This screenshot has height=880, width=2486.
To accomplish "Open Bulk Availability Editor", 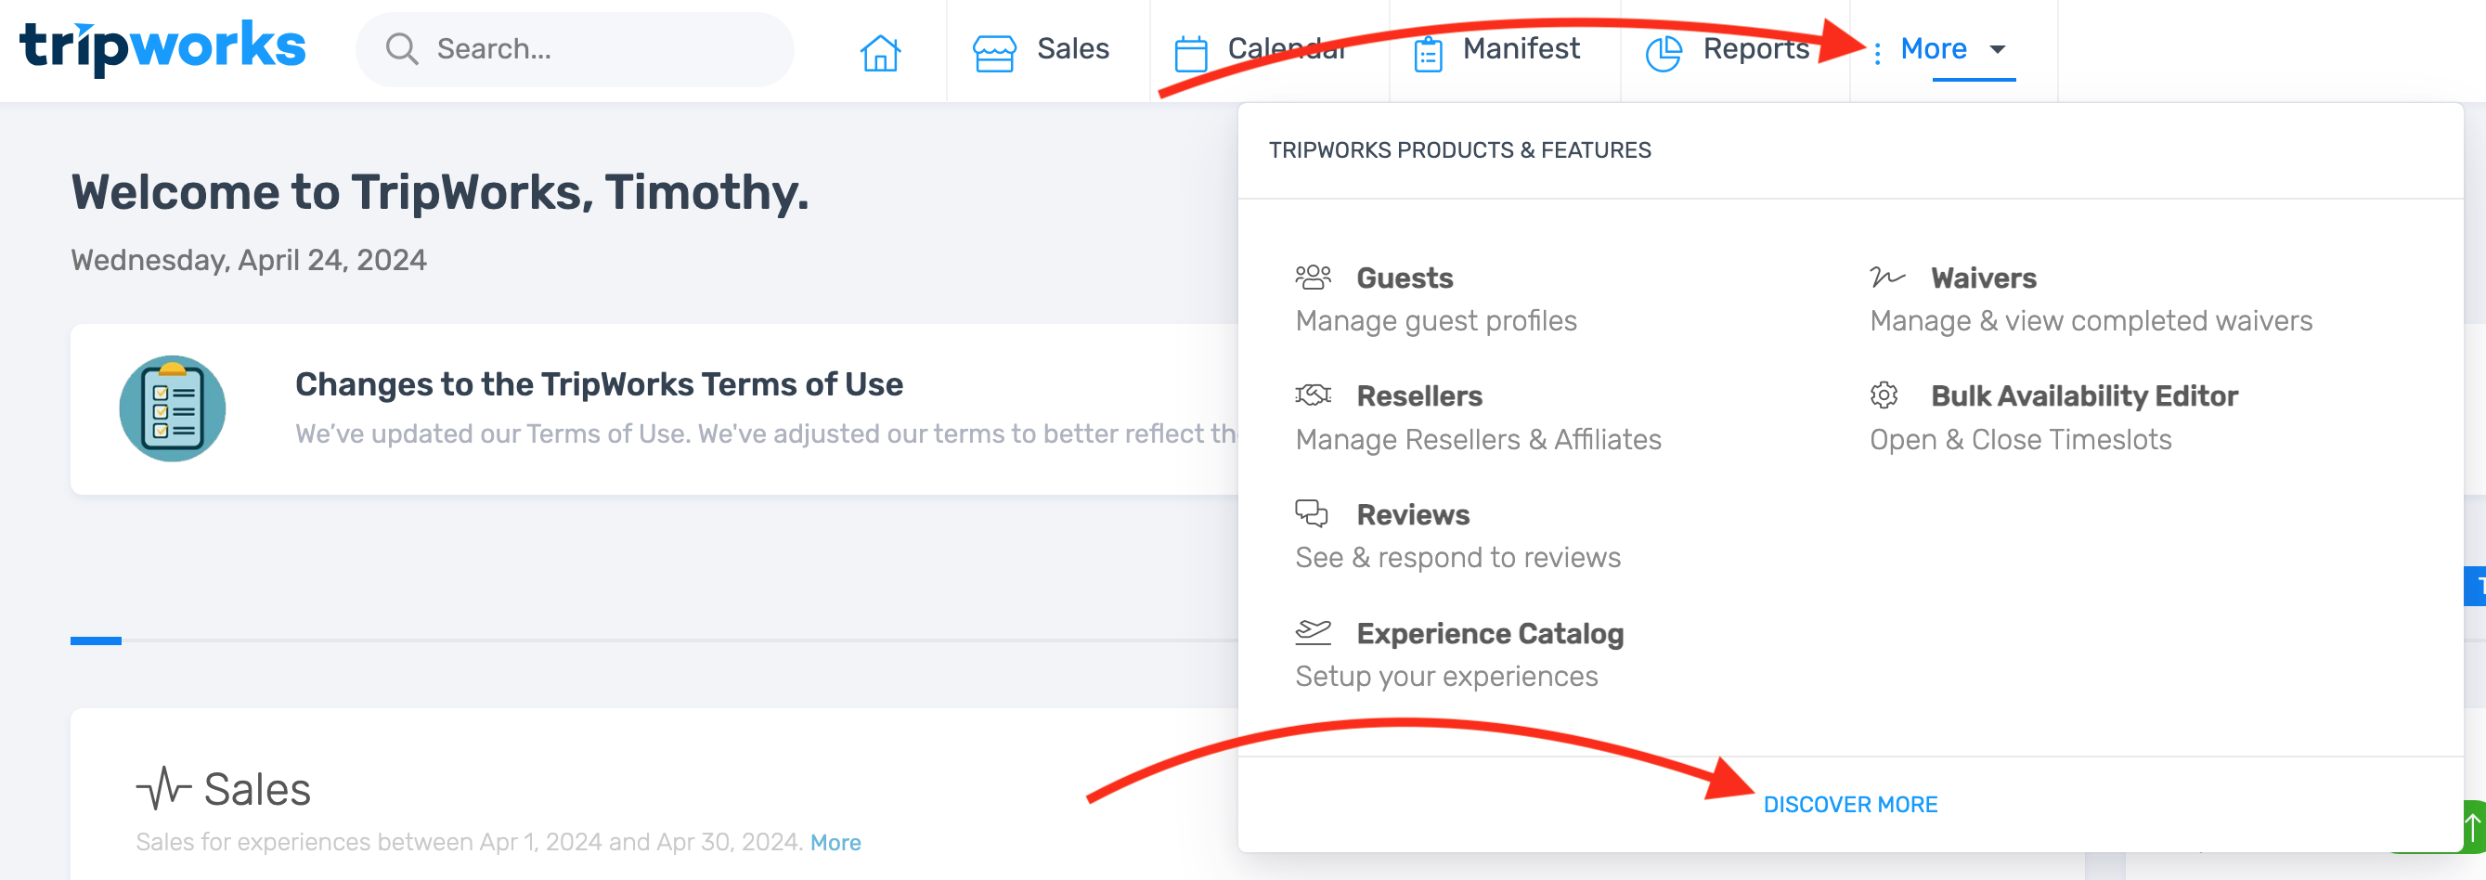I will [2083, 395].
